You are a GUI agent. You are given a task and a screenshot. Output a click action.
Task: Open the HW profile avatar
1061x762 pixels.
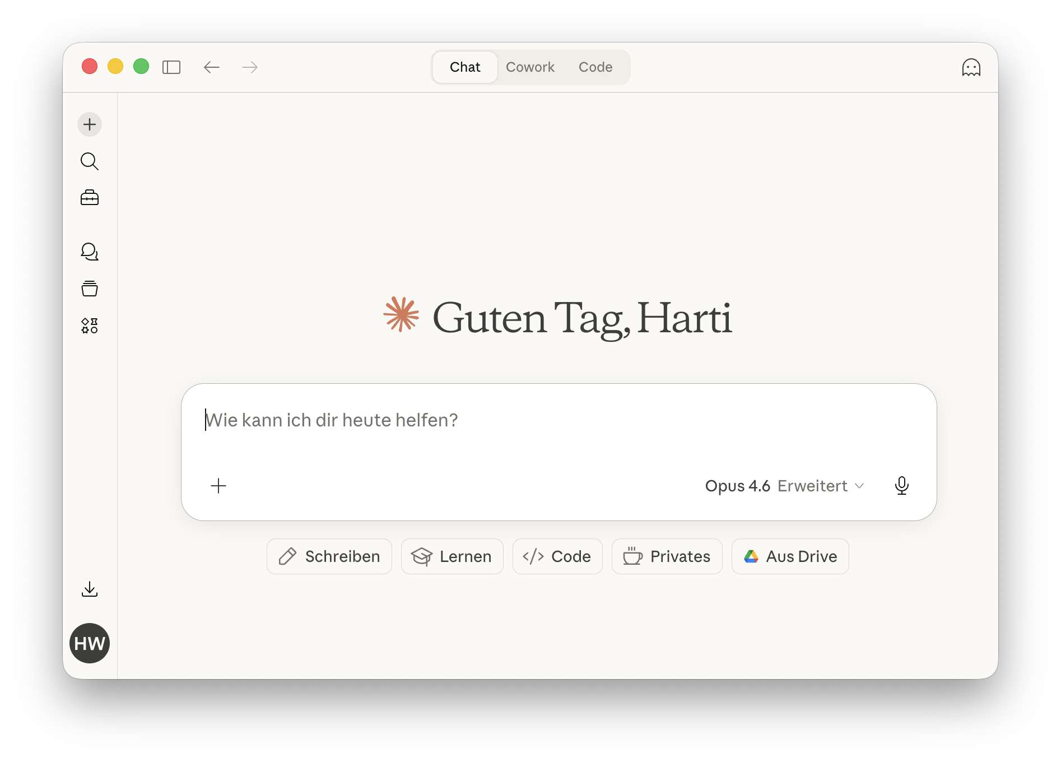(89, 643)
